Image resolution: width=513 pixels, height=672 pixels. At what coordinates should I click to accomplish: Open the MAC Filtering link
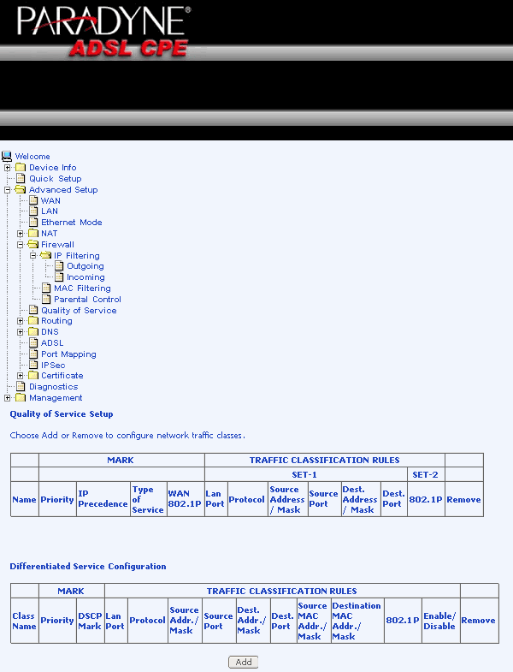click(82, 288)
